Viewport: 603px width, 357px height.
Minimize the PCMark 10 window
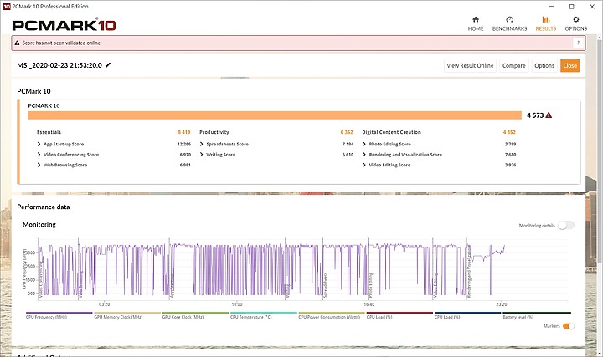coord(552,7)
